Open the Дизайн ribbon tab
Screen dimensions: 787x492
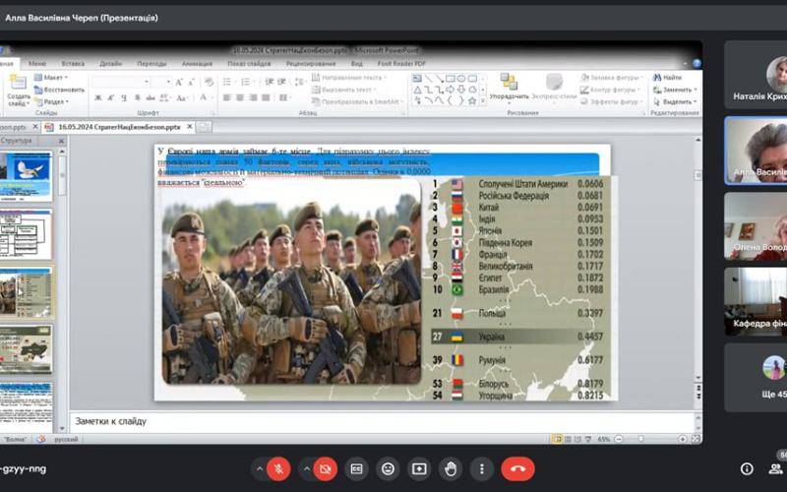click(111, 64)
